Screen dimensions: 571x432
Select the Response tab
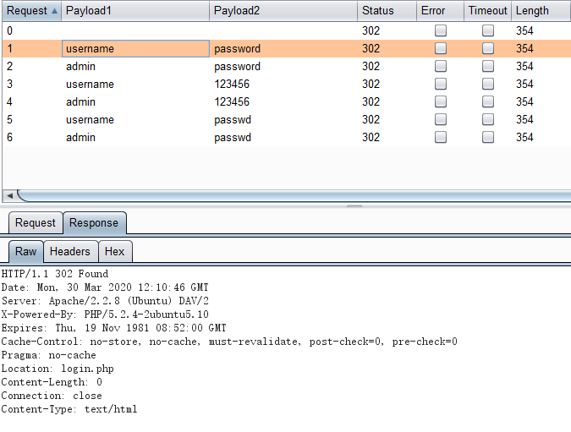(x=93, y=223)
